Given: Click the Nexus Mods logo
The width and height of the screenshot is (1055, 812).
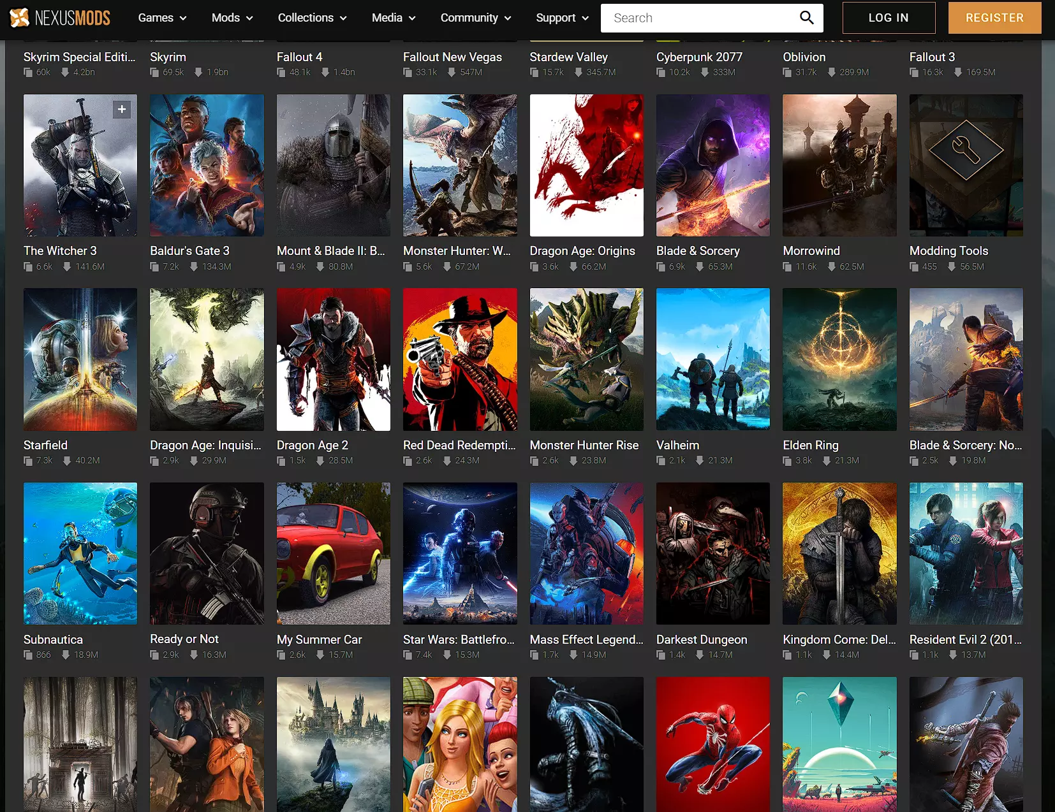Looking at the screenshot, I should 60,18.
